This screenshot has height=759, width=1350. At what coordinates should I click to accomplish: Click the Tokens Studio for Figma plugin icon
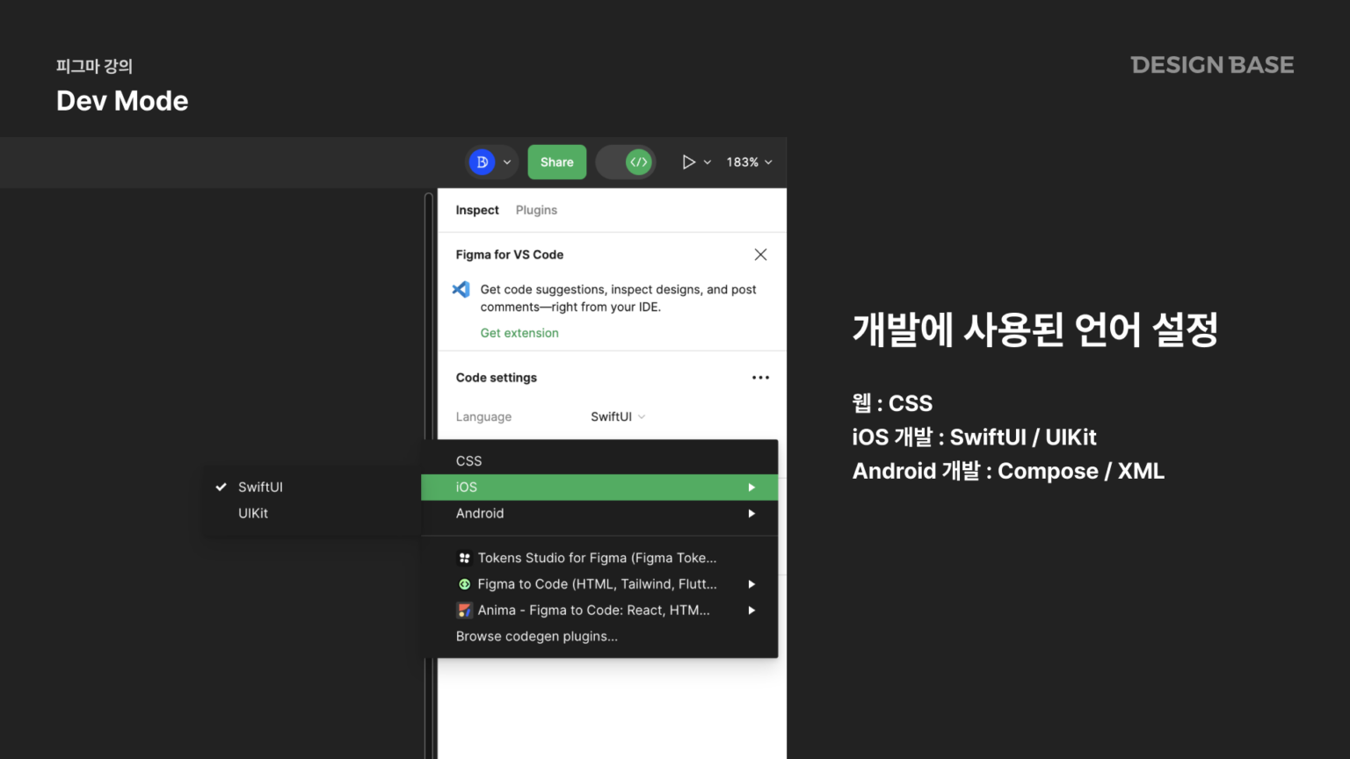[x=464, y=557]
